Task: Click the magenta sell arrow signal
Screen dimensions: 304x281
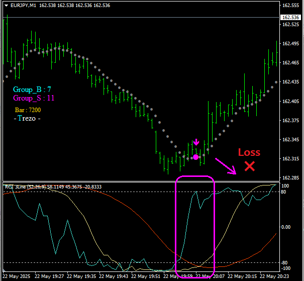Action: point(196,142)
